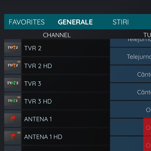Choose the TVR 3 HD channel row
151x151 pixels.
pos(66,101)
